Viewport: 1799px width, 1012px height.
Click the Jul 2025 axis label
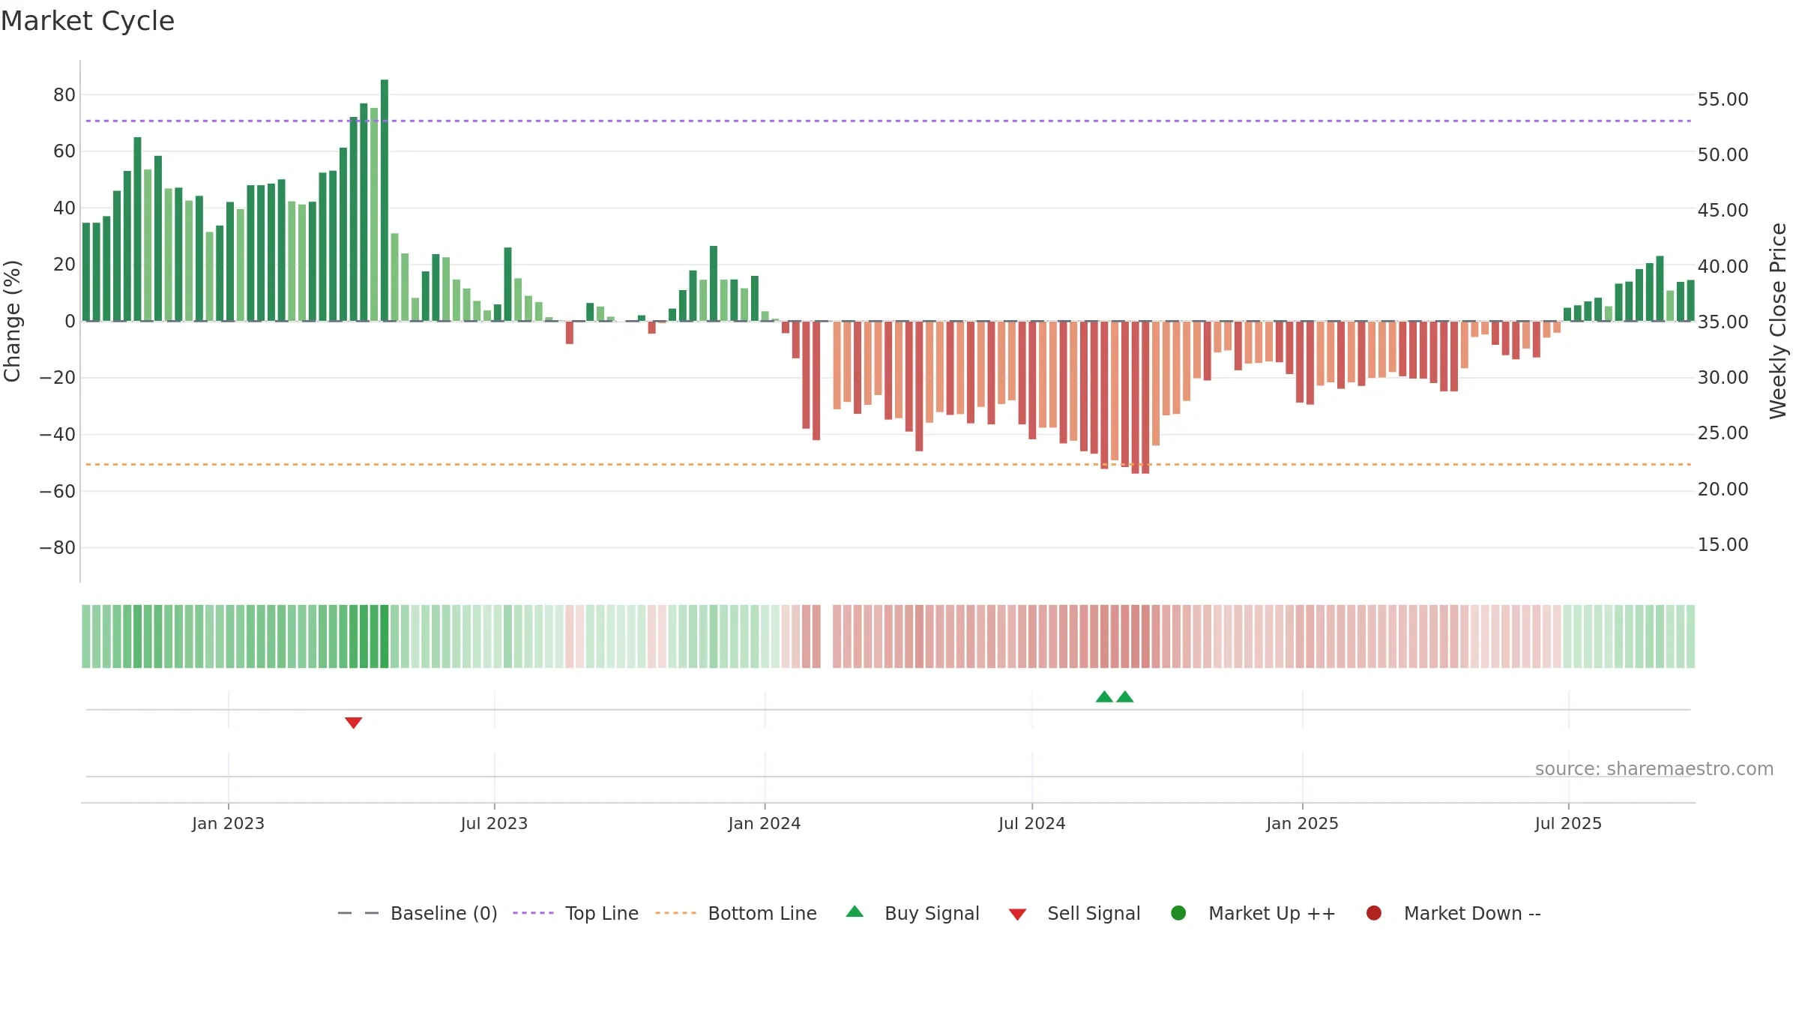click(x=1568, y=823)
